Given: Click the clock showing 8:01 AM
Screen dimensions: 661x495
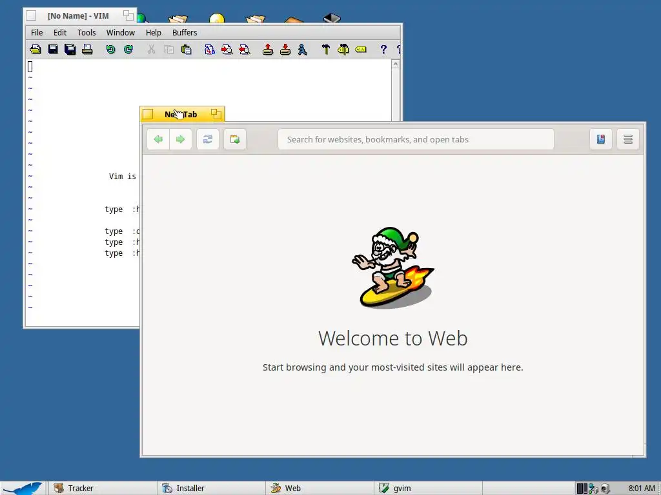Looking at the screenshot, I should (x=641, y=489).
